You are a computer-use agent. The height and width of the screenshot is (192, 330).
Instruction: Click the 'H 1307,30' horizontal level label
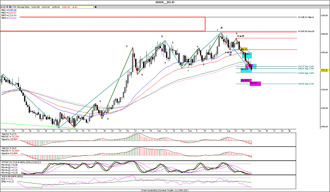(x=306, y=32)
